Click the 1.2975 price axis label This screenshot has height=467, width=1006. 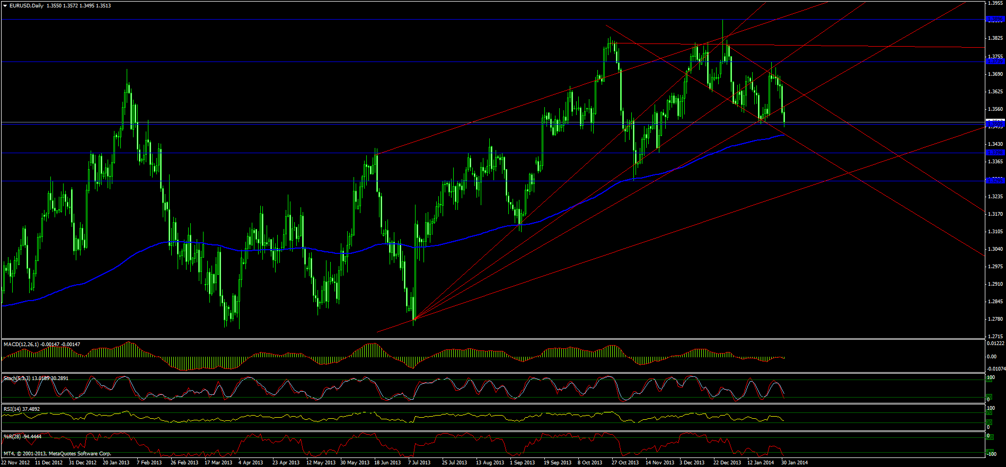[995, 267]
